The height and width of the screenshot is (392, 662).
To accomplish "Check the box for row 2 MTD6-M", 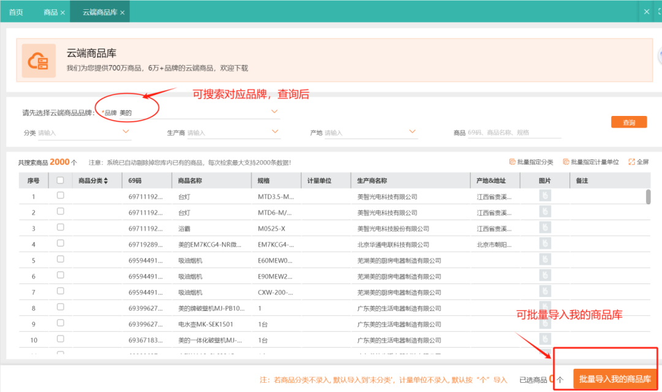I will click(x=60, y=211).
